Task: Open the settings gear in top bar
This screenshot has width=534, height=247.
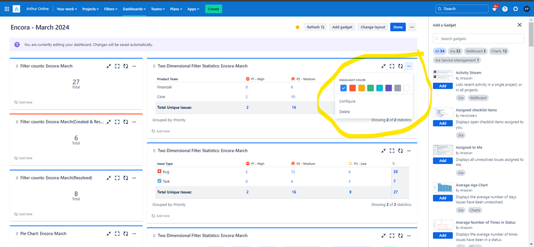Action: (x=516, y=9)
